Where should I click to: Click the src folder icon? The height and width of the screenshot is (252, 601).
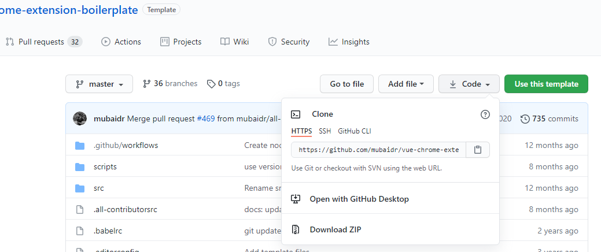(80, 188)
